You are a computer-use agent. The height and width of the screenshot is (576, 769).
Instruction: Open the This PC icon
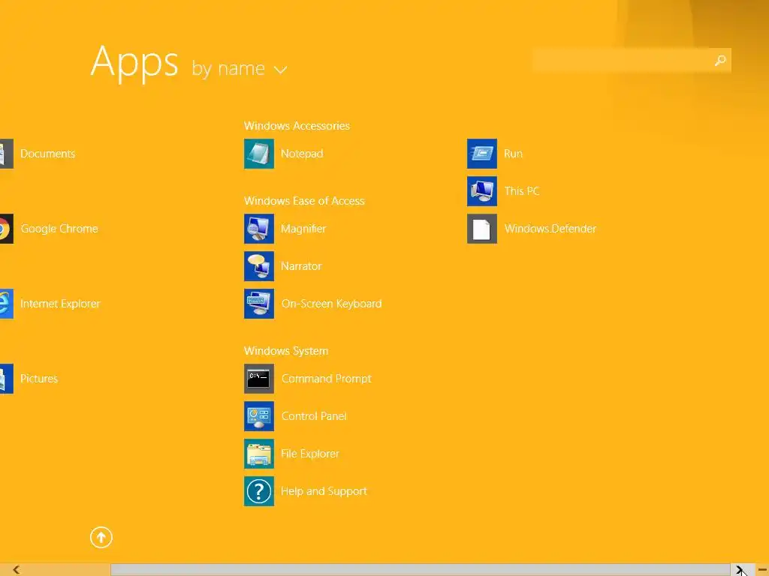482,191
